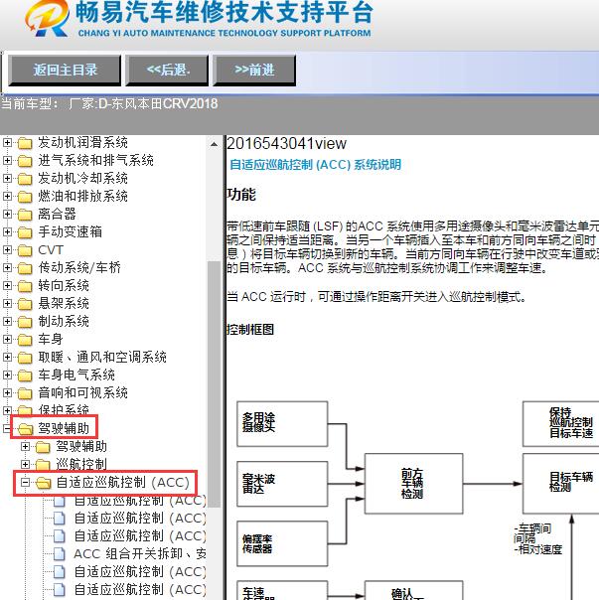
Task: Expand the 手动变速箱 node
Action: click(7, 231)
